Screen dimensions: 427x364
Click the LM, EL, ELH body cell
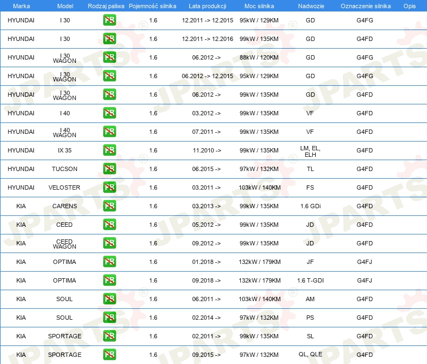point(310,151)
